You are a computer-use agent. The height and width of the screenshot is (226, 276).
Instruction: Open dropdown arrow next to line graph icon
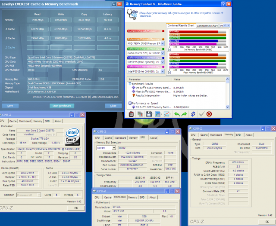pyautogui.click(x=170, y=114)
